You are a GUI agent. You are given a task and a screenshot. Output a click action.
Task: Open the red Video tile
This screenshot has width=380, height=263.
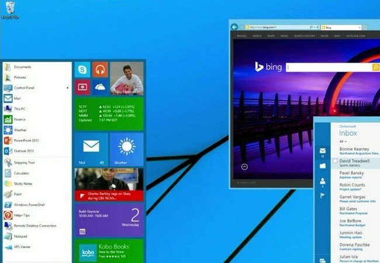(82, 87)
